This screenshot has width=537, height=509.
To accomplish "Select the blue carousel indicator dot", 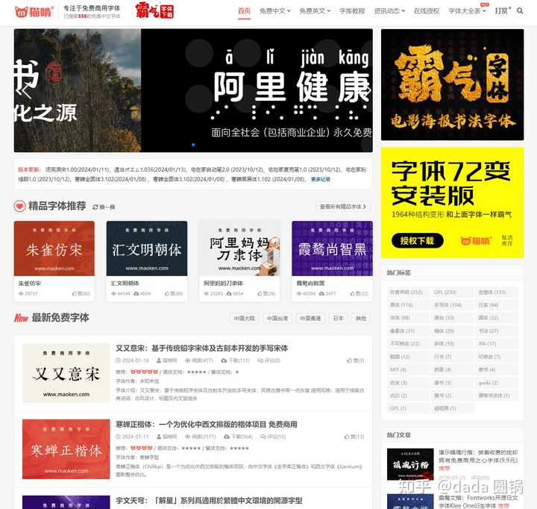I will [x=193, y=145].
